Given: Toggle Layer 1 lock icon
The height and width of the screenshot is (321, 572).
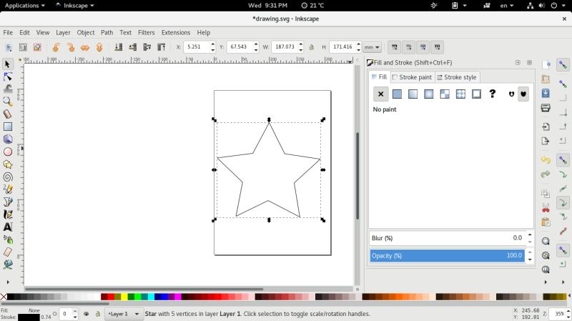Looking at the screenshot, I should [98, 314].
